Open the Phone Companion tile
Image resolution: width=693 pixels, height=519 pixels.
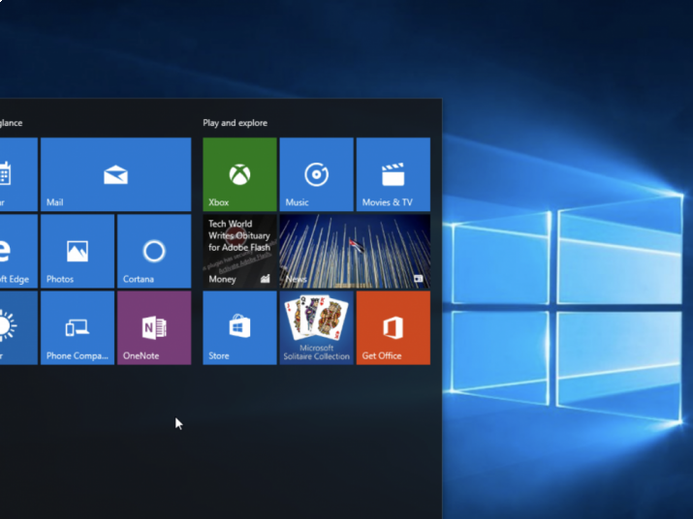pos(78,327)
